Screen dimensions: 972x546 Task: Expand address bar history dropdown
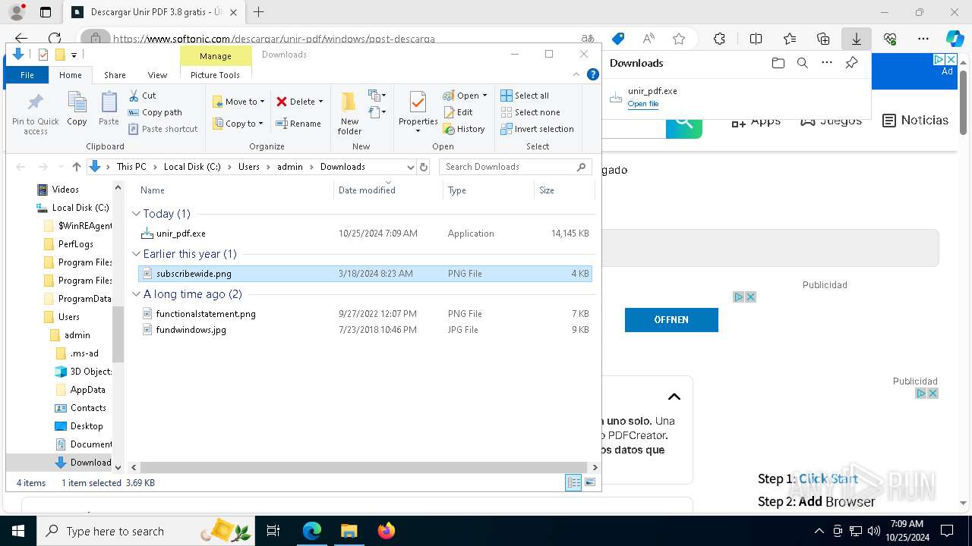tap(411, 167)
